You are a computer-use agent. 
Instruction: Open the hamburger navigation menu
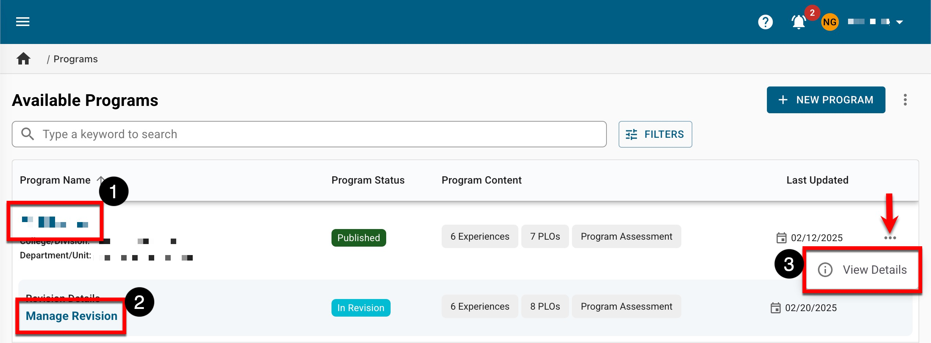pyautogui.click(x=23, y=22)
